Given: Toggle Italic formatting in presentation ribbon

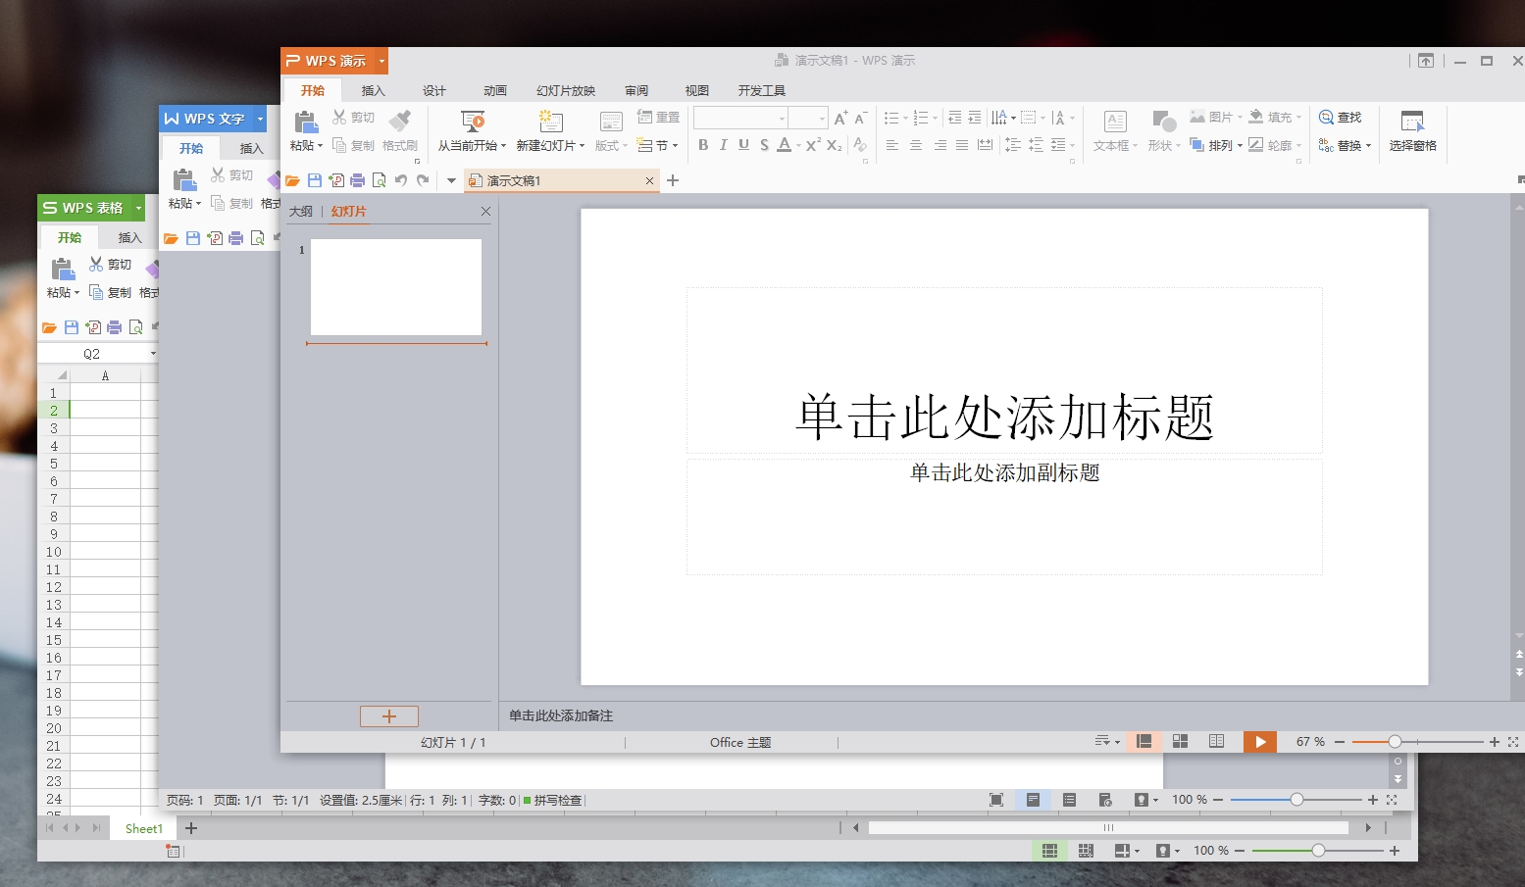Looking at the screenshot, I should [x=724, y=145].
